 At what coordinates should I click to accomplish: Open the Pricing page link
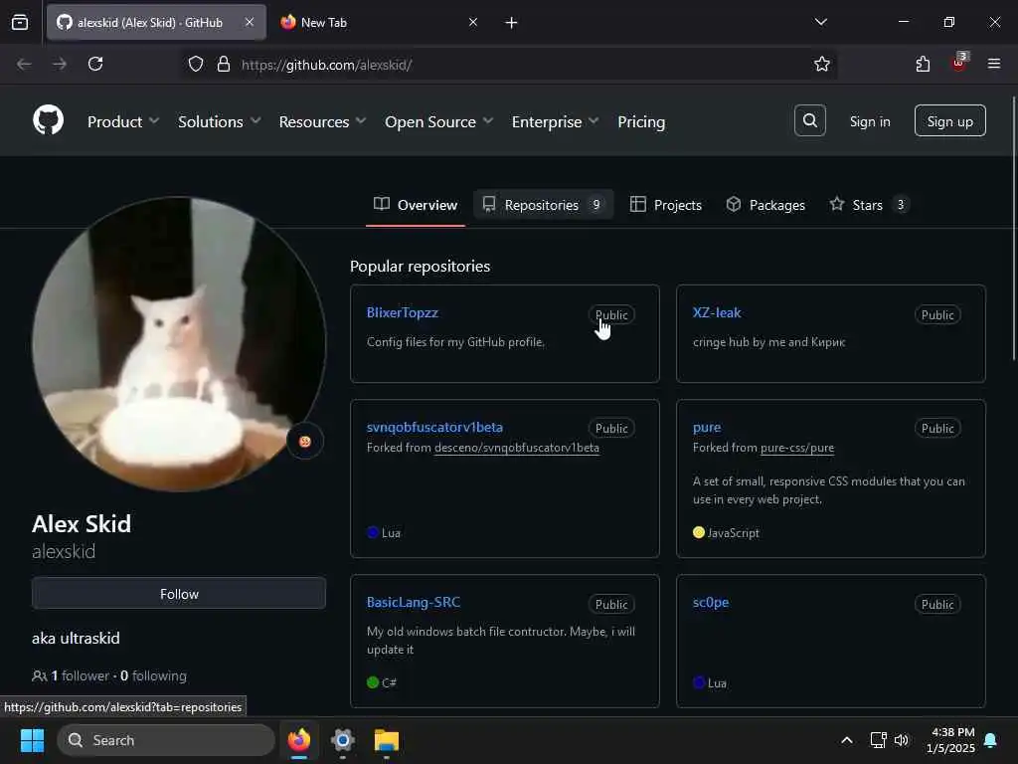click(641, 121)
